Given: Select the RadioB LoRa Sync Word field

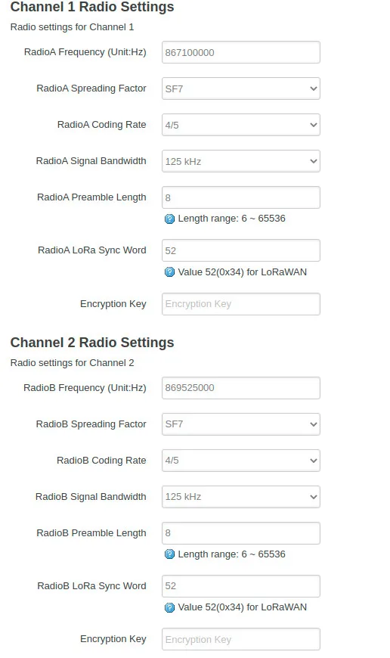Looking at the screenshot, I should 241,586.
